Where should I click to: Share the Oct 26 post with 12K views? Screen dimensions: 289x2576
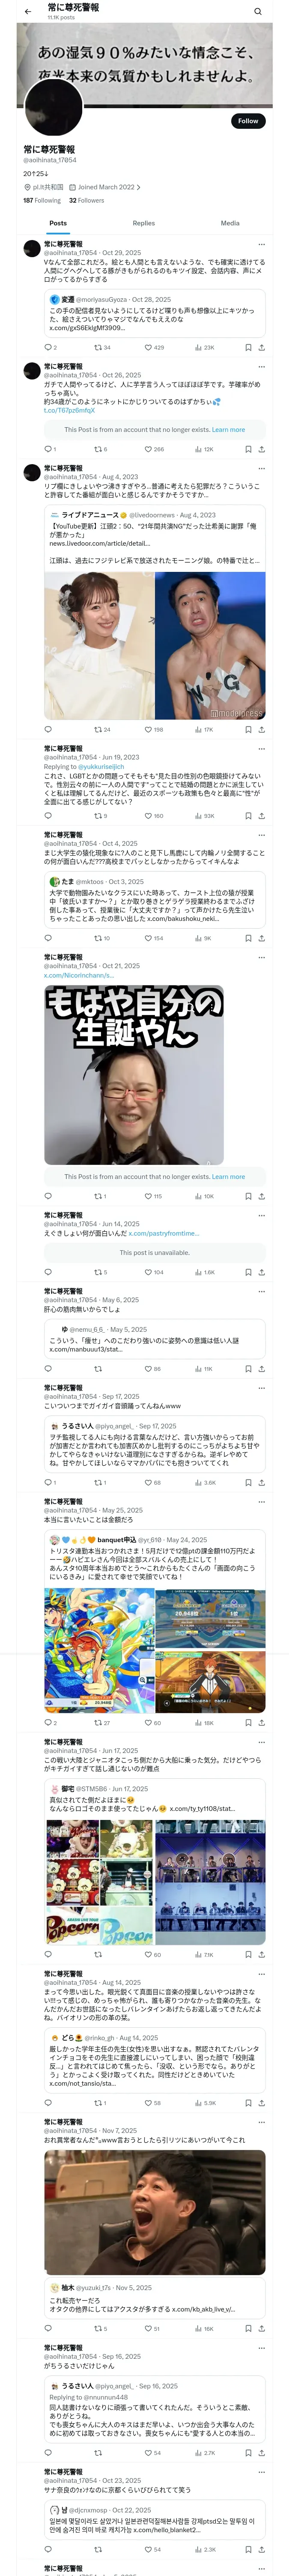coord(261,449)
